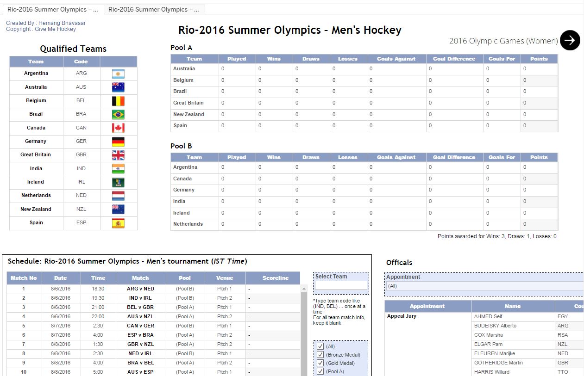584x376 pixels.
Task: Toggle the (All) pool filter checkbox
Action: pos(320,346)
